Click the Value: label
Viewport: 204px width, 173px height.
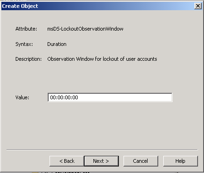point(22,97)
